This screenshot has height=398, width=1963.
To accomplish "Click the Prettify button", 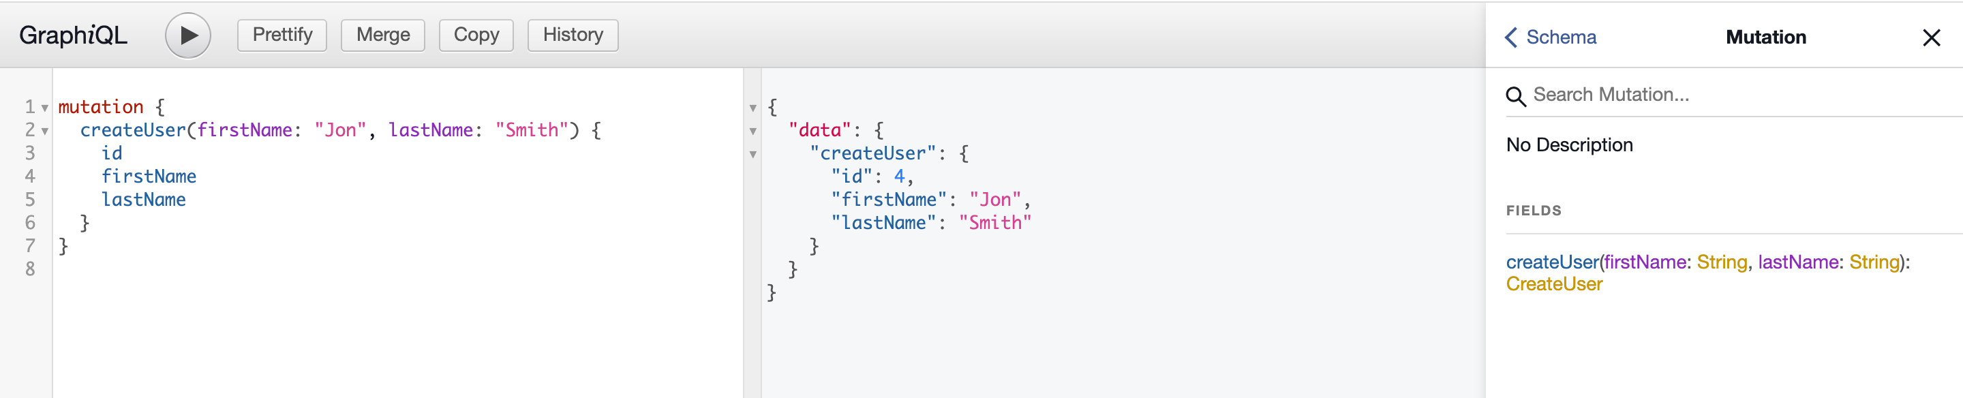I will 281,34.
